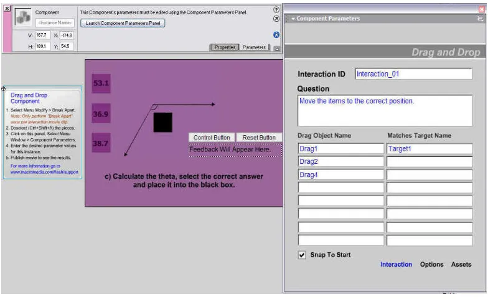
Task: Click the empty target field beside Drag2
Action: [x=429, y=162]
